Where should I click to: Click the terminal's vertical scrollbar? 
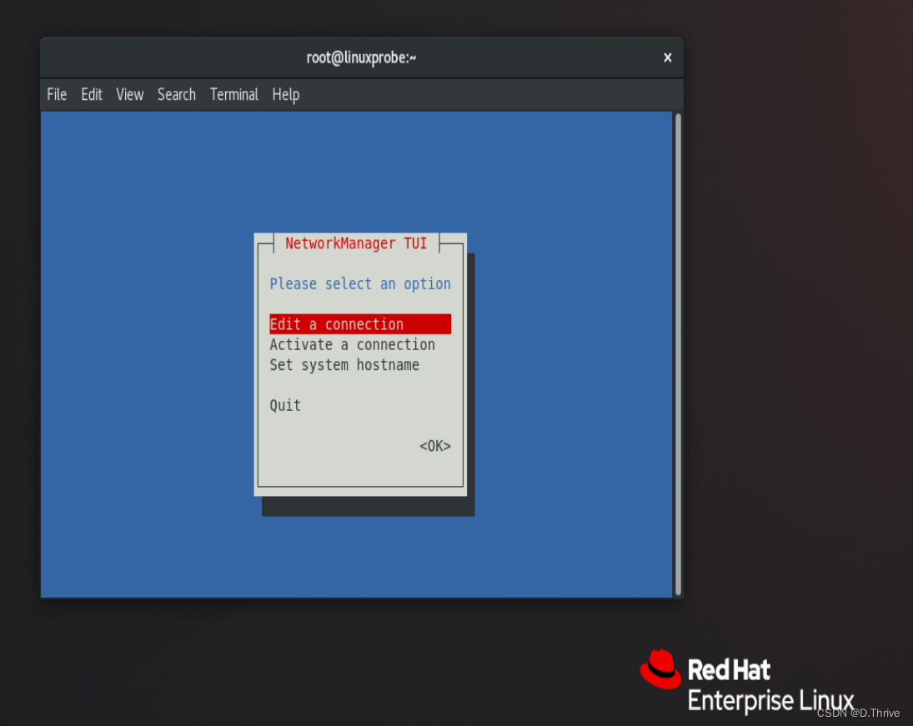678,353
